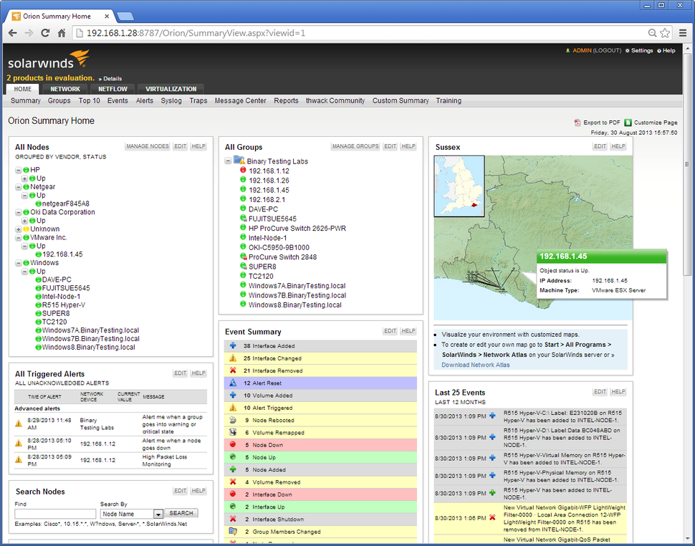695x546 pixels.
Task: Click the MANAGE NODES button
Action: pos(147,146)
